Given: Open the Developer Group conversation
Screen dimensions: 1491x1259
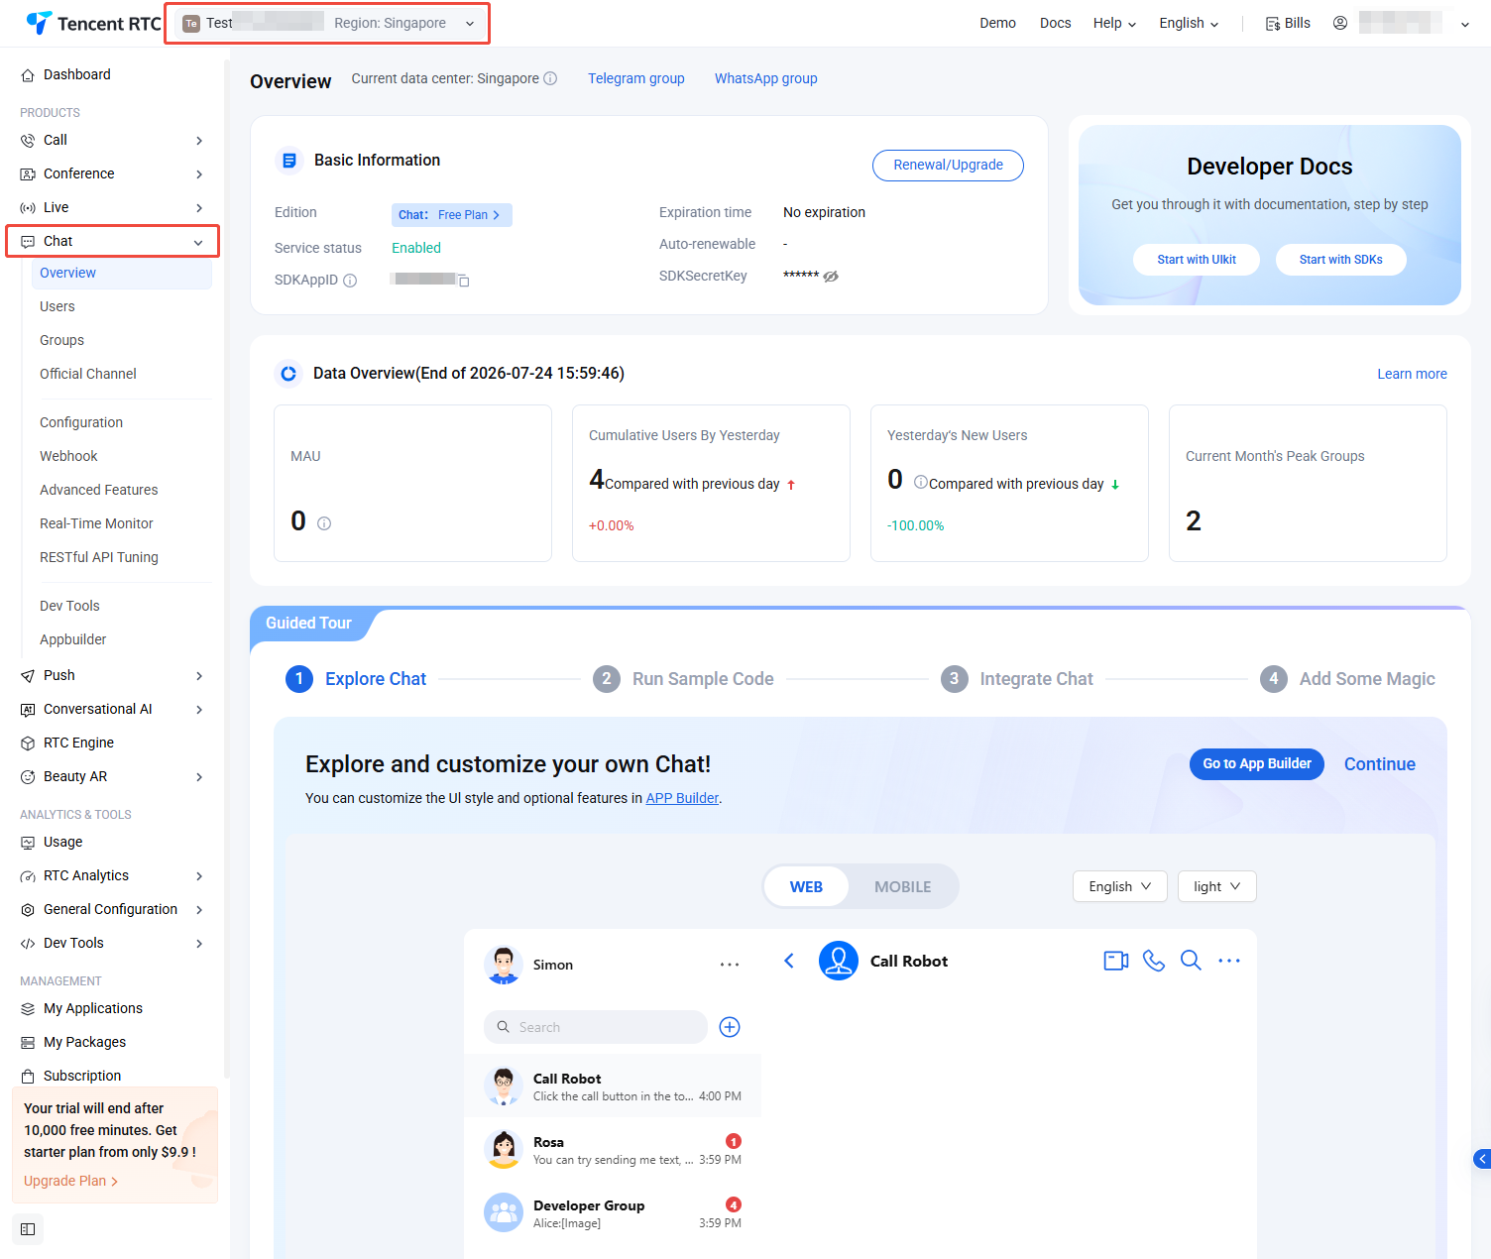Looking at the screenshot, I should (613, 1213).
